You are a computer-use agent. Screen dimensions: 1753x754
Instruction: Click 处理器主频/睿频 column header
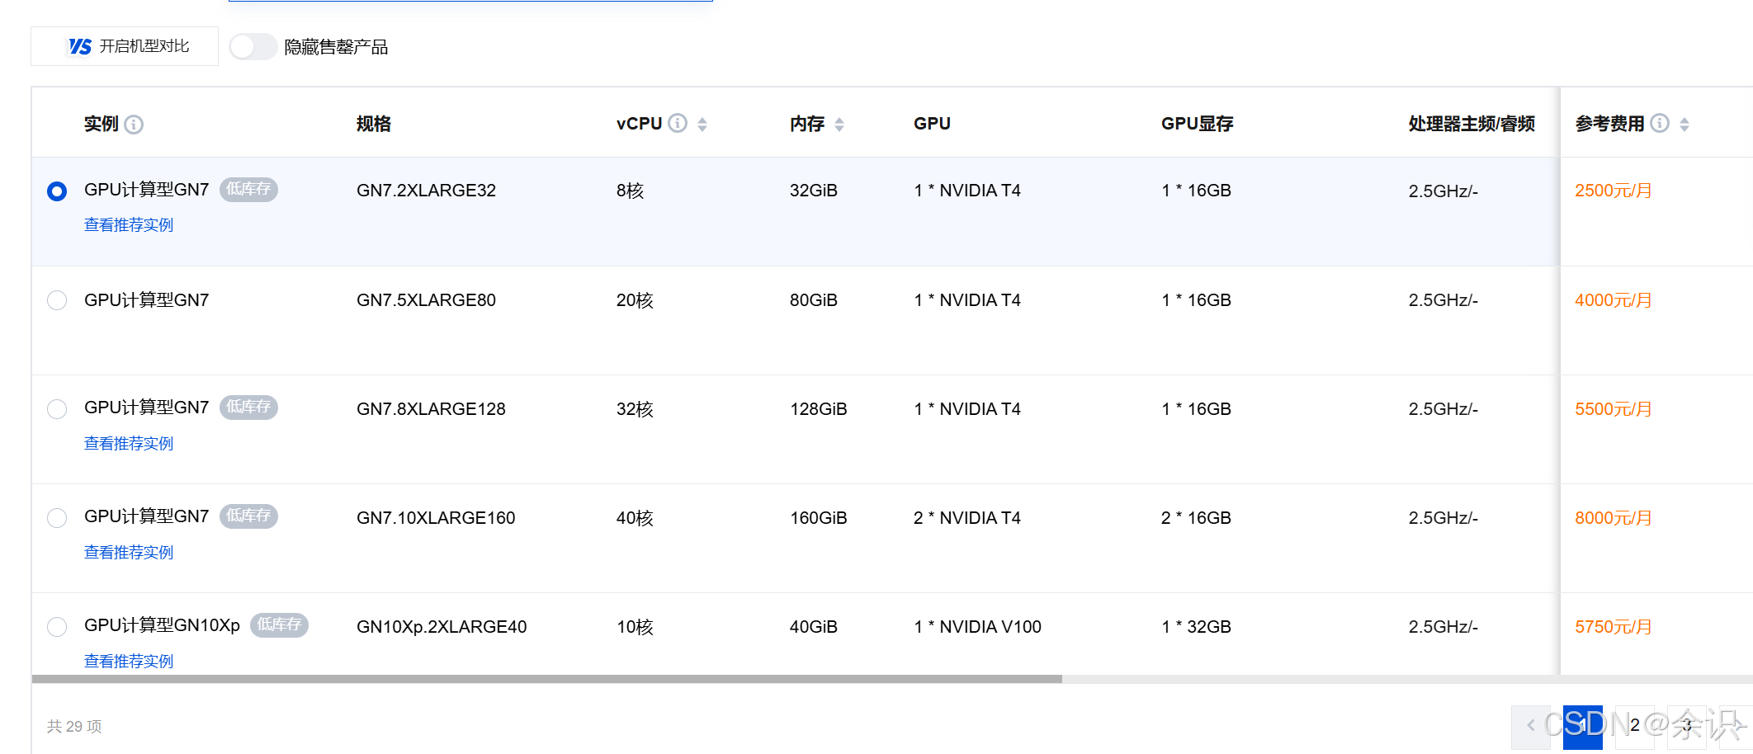point(1472,124)
